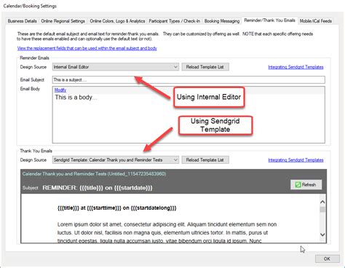345x268 pixels.
Task: Switch to Online Regional Settings tab
Action: coord(63,21)
